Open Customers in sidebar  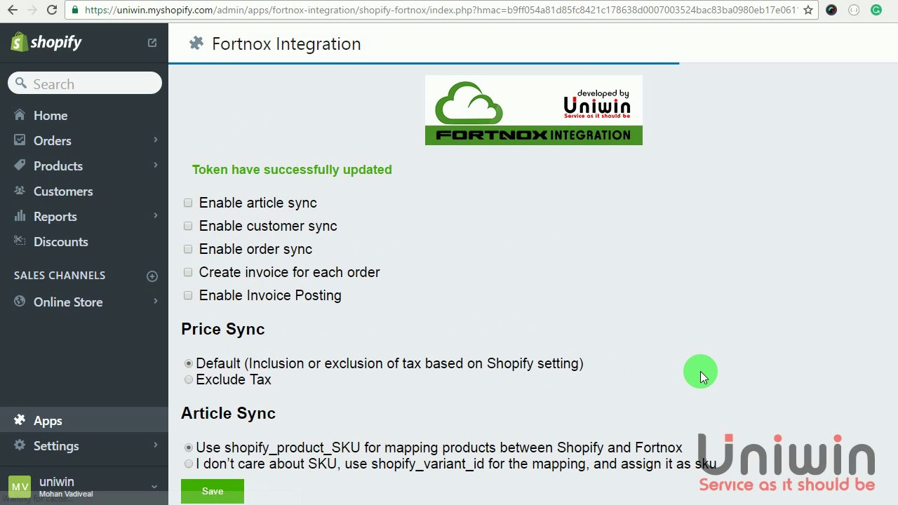[63, 191]
